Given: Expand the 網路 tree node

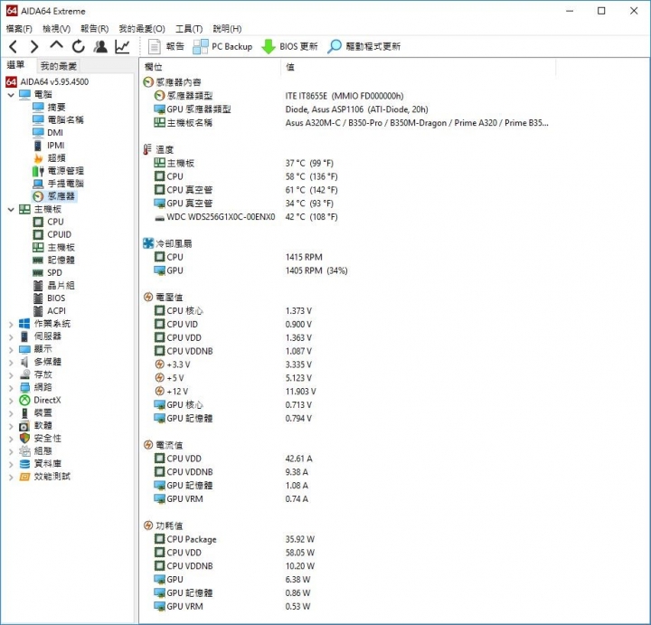Looking at the screenshot, I should (x=11, y=388).
